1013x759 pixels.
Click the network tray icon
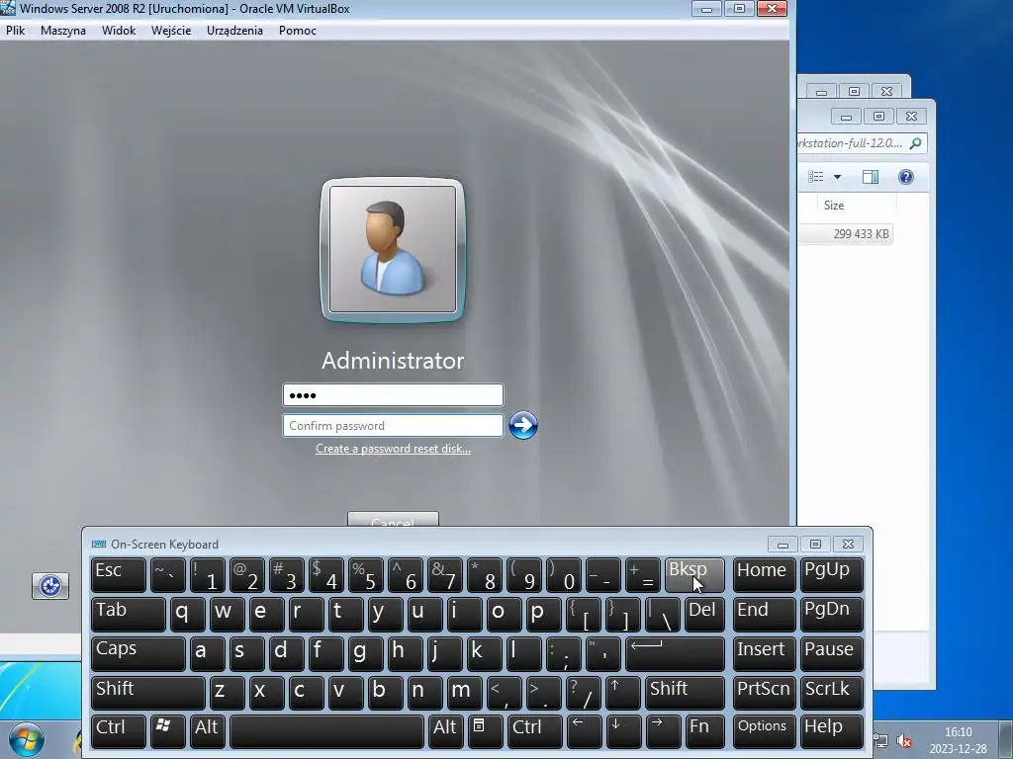[880, 740]
